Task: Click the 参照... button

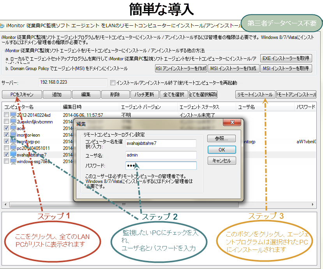Action: 221,138
